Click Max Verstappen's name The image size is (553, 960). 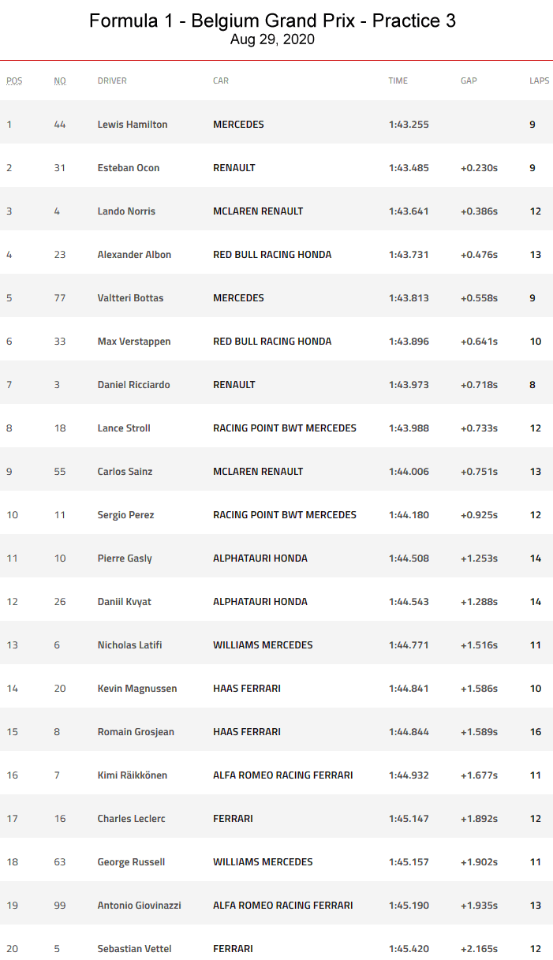point(134,342)
